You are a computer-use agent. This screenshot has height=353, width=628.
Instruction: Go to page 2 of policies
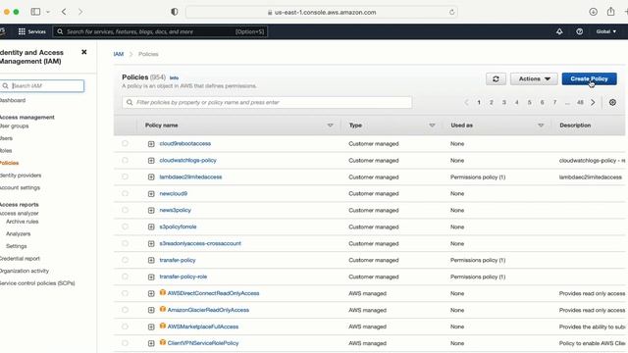(491, 102)
